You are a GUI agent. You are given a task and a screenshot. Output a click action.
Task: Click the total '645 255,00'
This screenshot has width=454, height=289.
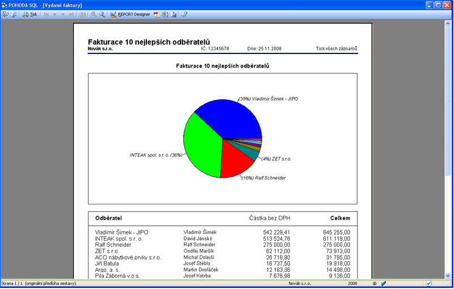click(x=337, y=232)
